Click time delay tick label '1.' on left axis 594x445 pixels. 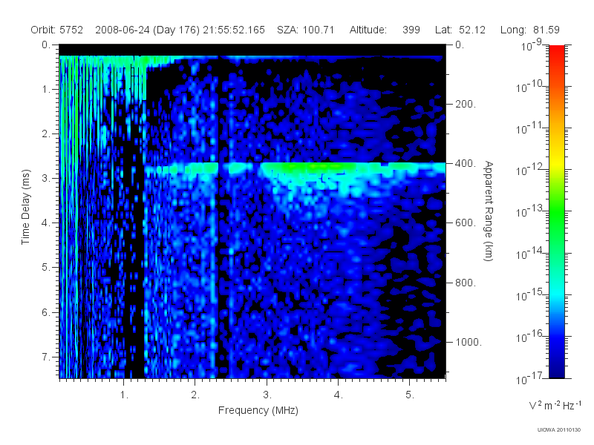point(46,89)
